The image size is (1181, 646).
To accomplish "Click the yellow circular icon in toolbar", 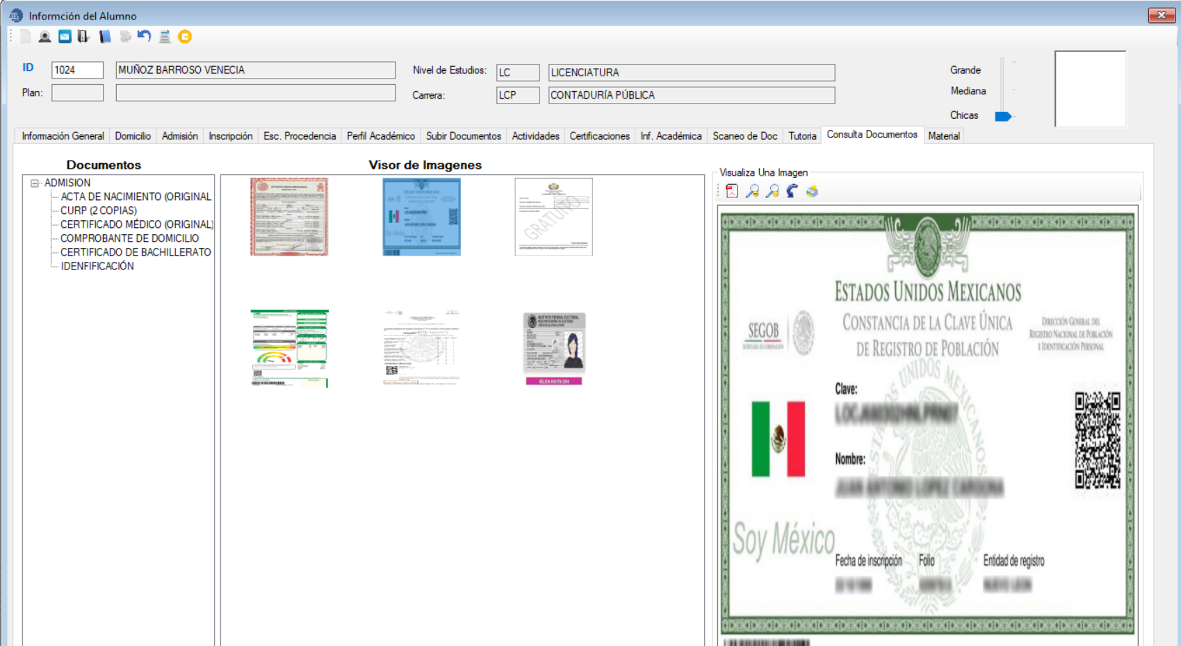I will (x=185, y=37).
